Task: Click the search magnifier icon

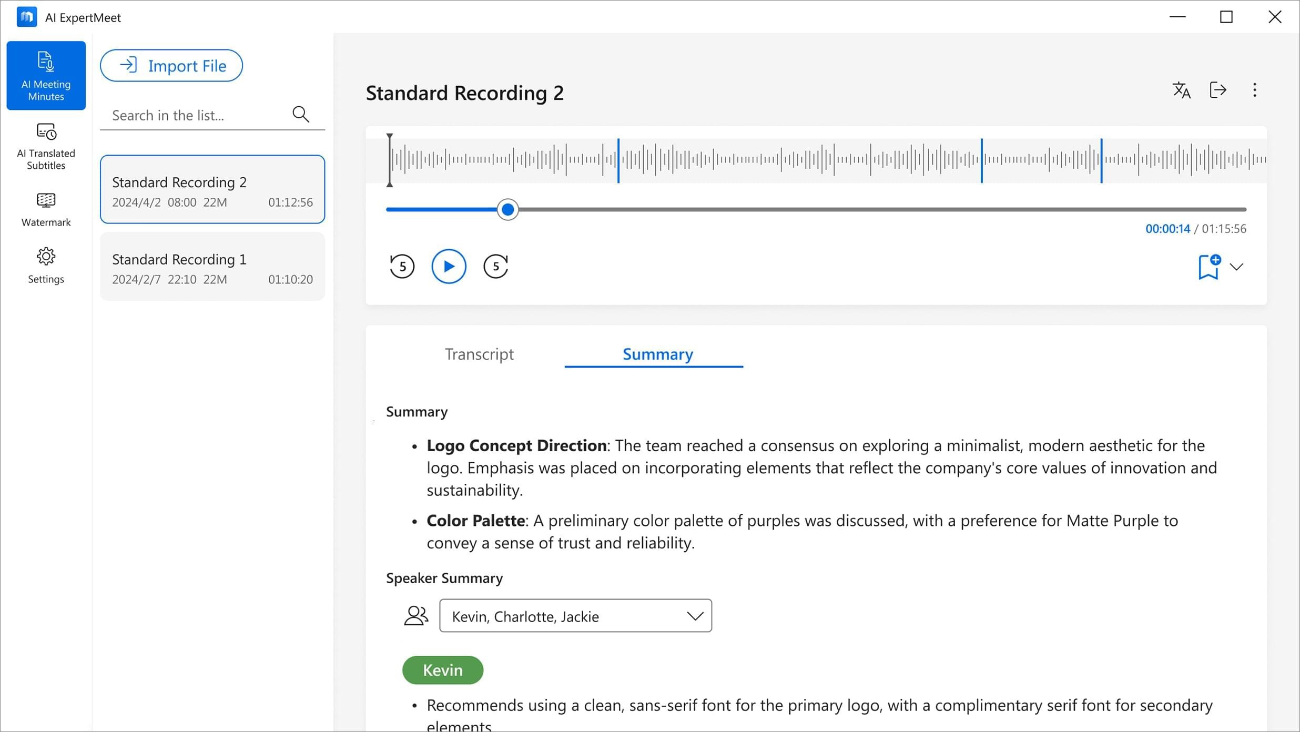Action: point(300,114)
